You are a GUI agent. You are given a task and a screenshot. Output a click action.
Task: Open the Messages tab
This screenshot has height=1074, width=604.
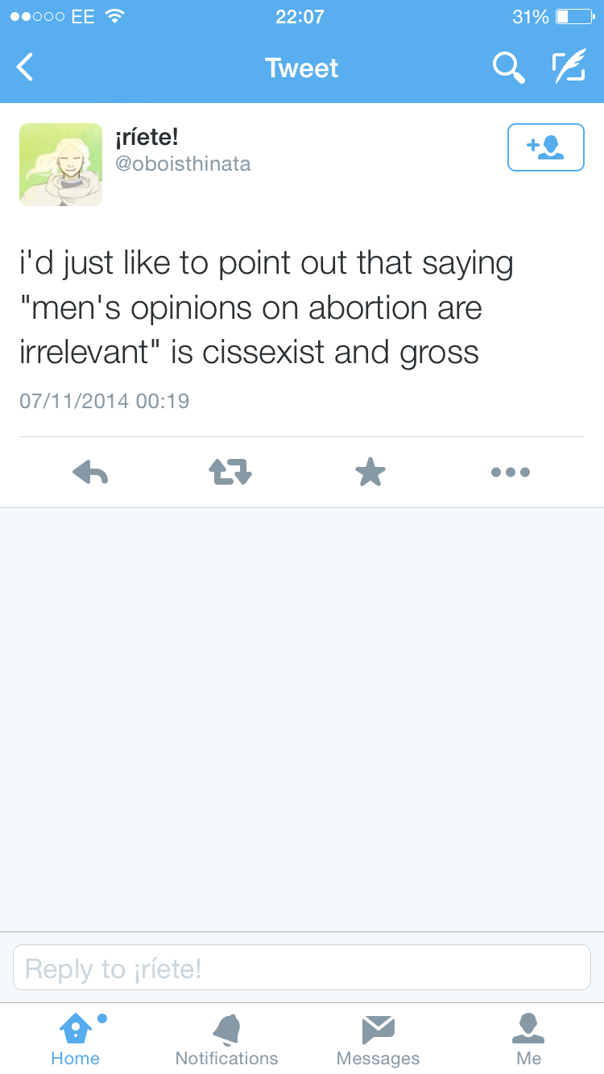click(x=378, y=1039)
